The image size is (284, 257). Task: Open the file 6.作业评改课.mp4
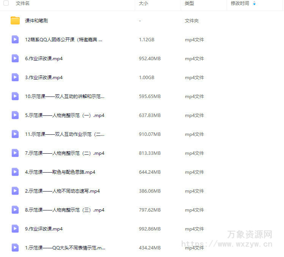coord(44,59)
